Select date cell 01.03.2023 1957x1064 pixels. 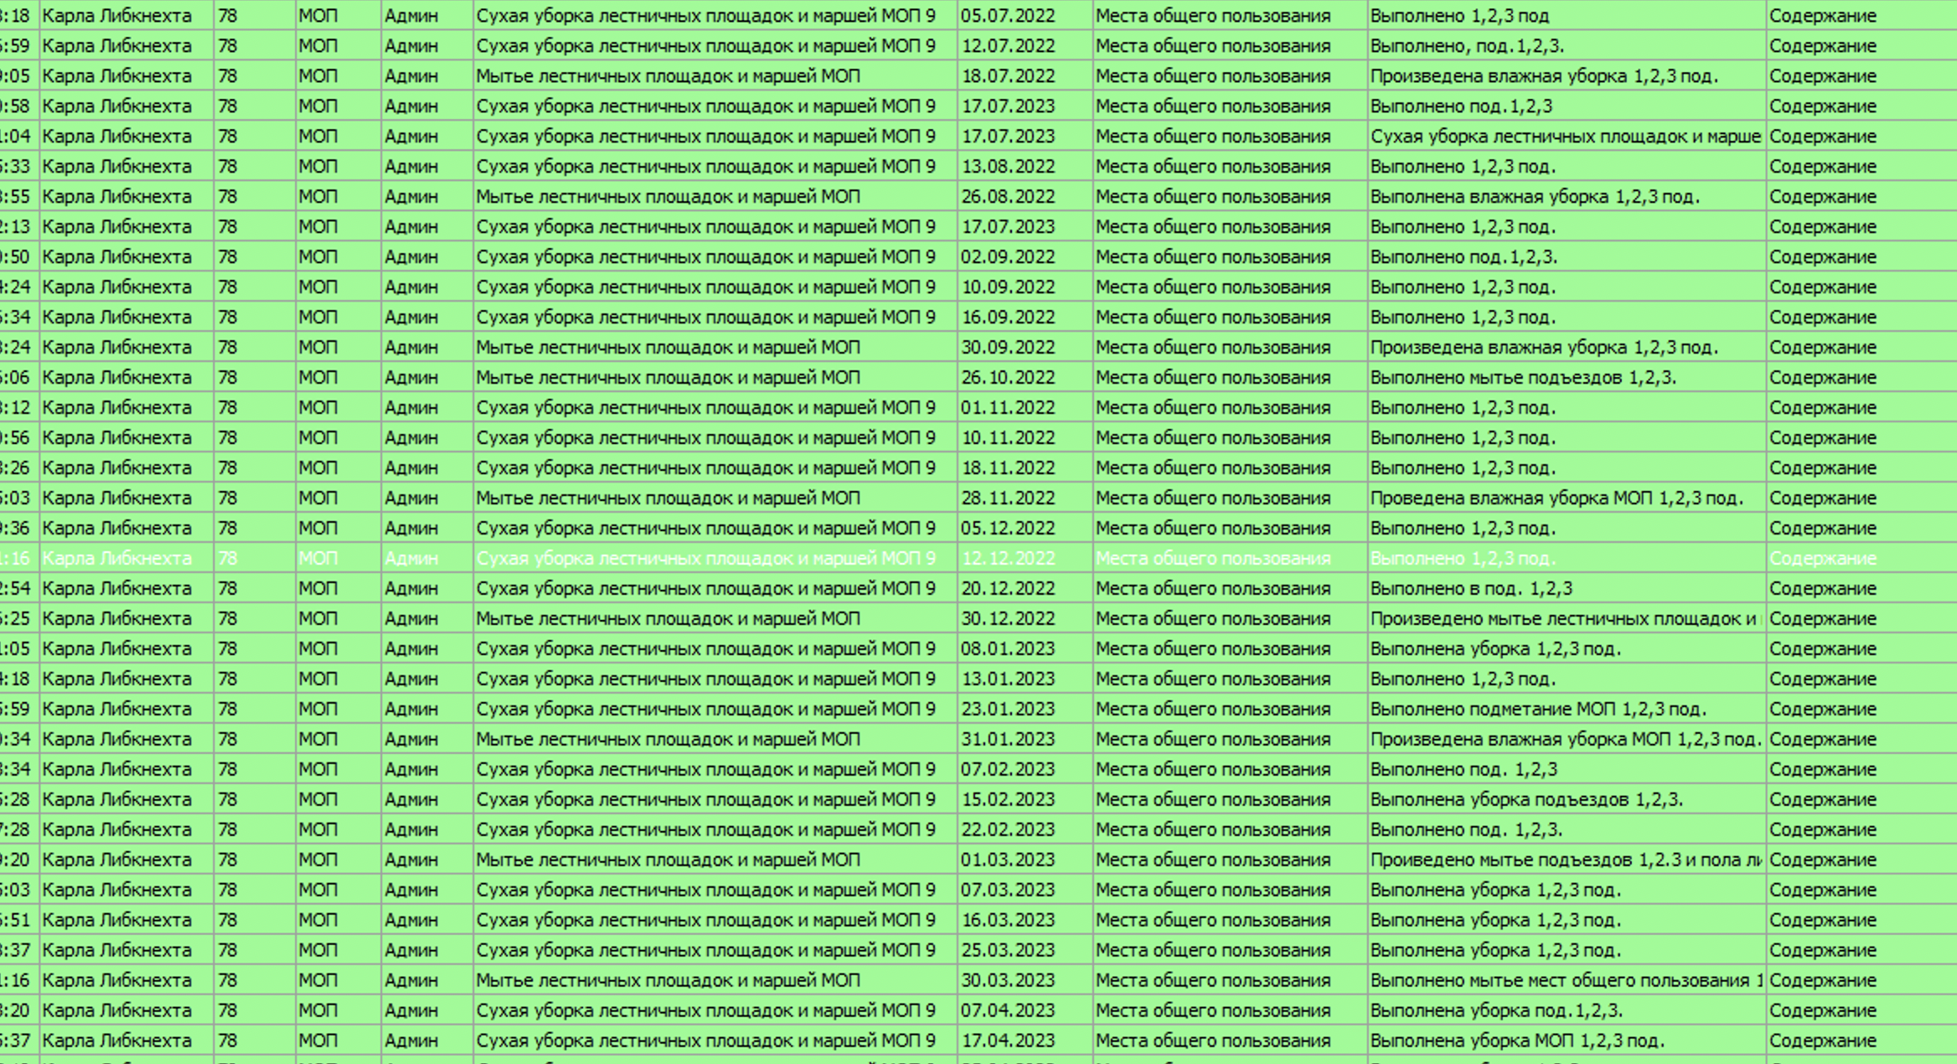tap(1007, 860)
